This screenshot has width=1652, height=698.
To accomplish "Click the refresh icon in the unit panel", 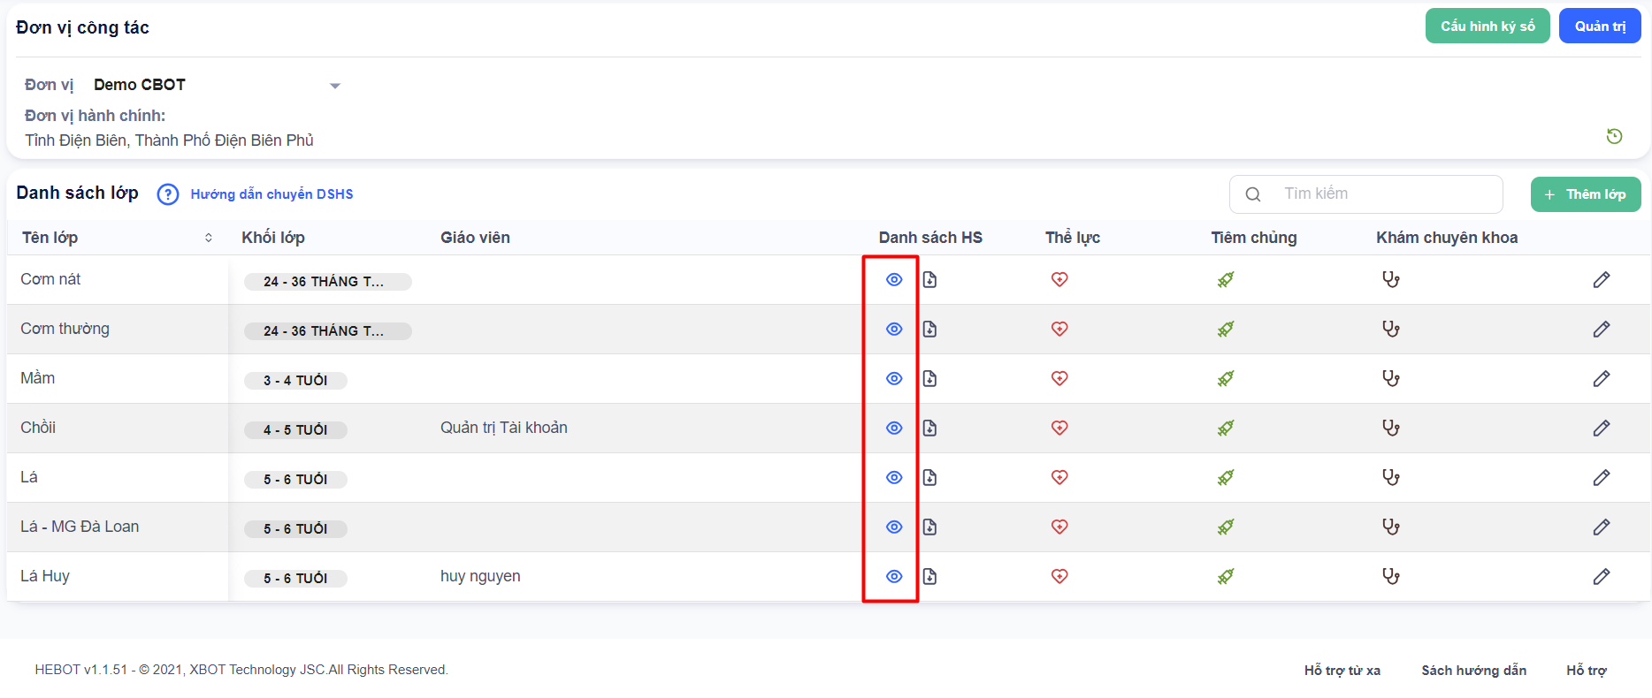I will (1614, 136).
